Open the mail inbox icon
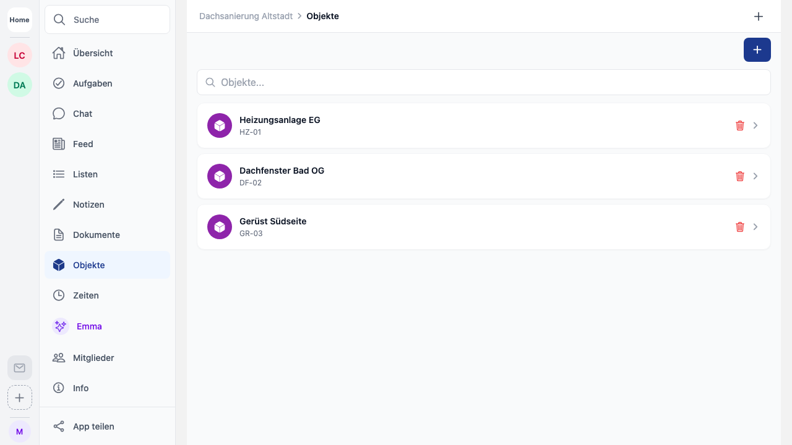The width and height of the screenshot is (792, 445). coord(20,368)
